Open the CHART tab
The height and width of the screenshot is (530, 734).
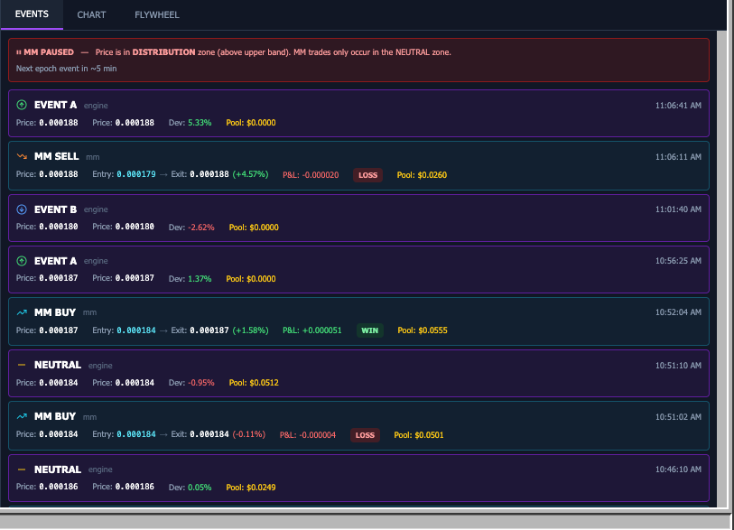click(91, 15)
